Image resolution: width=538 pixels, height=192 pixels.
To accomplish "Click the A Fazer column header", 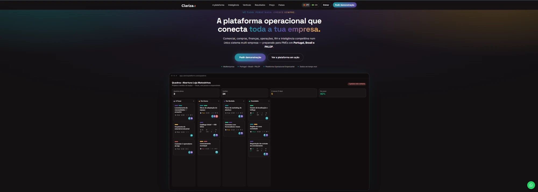I will click(x=184, y=101).
